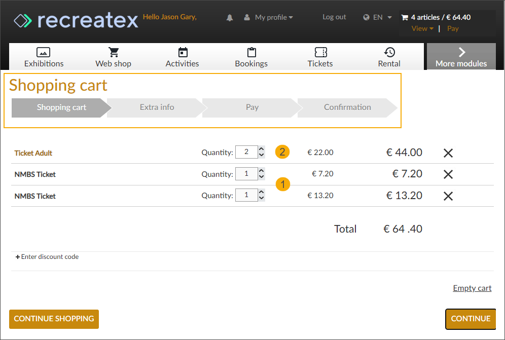This screenshot has width=505, height=340.
Task: Increase the Ticket Adult quantity
Action: pyautogui.click(x=261, y=148)
